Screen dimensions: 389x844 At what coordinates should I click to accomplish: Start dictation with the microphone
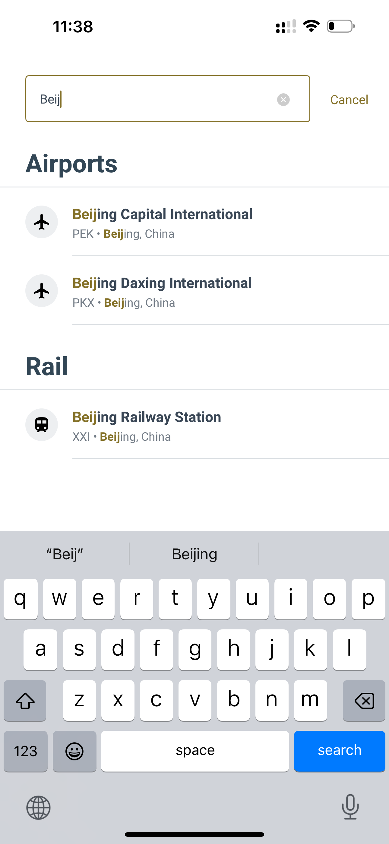pos(350,807)
